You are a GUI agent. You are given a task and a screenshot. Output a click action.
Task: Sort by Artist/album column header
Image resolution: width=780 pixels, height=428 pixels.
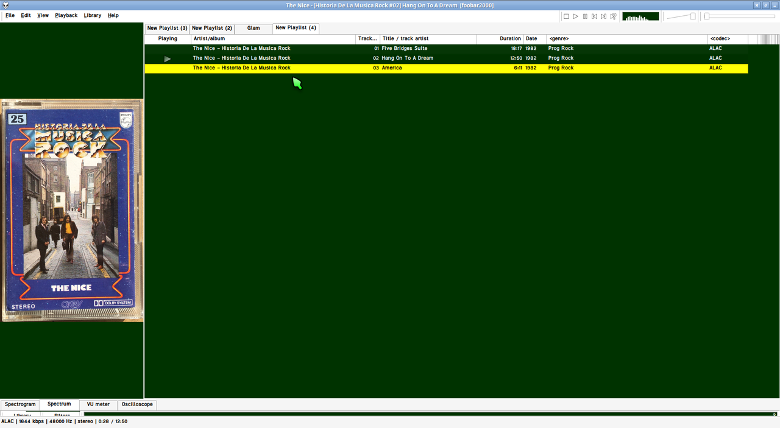coord(273,39)
